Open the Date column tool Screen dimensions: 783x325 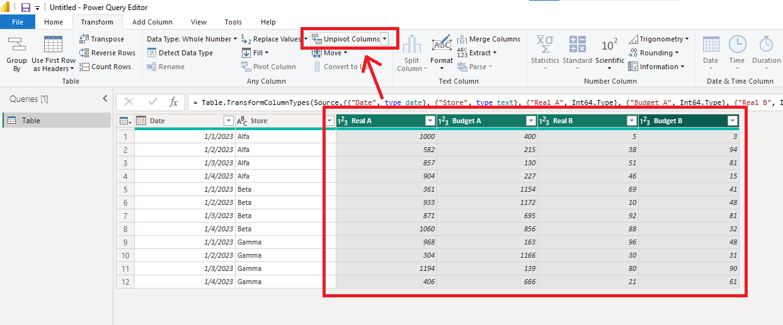click(711, 54)
